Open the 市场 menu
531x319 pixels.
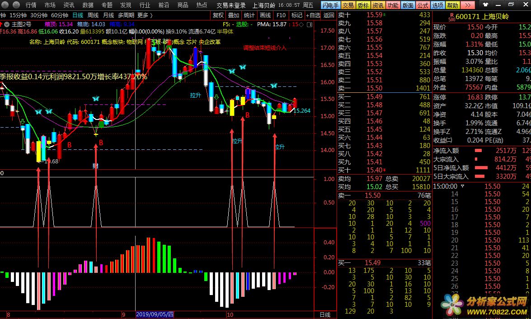[x=50, y=5]
